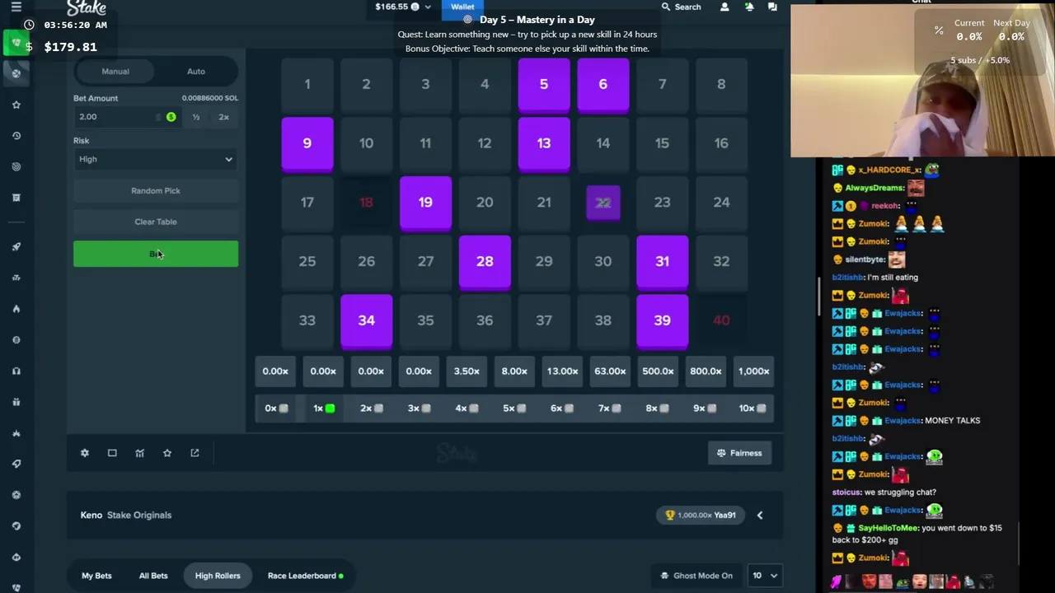Open the blue Wallet button

462,7
